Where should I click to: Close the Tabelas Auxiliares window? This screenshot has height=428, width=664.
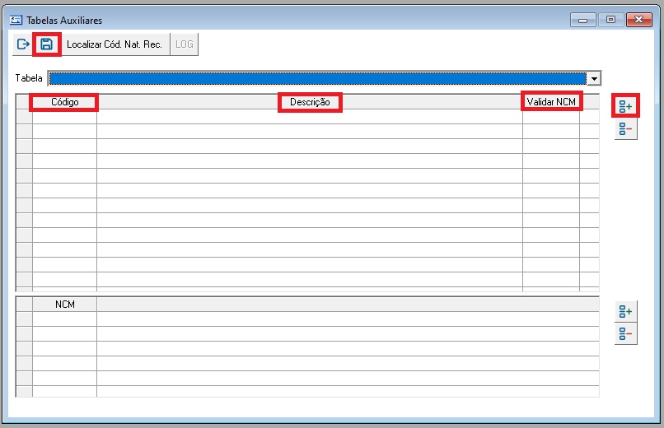[x=639, y=20]
